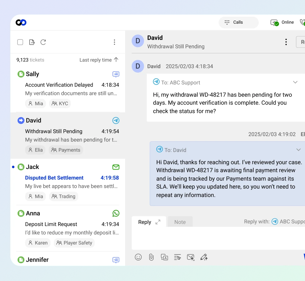Attach a file with the paperclip icon

tap(151, 257)
